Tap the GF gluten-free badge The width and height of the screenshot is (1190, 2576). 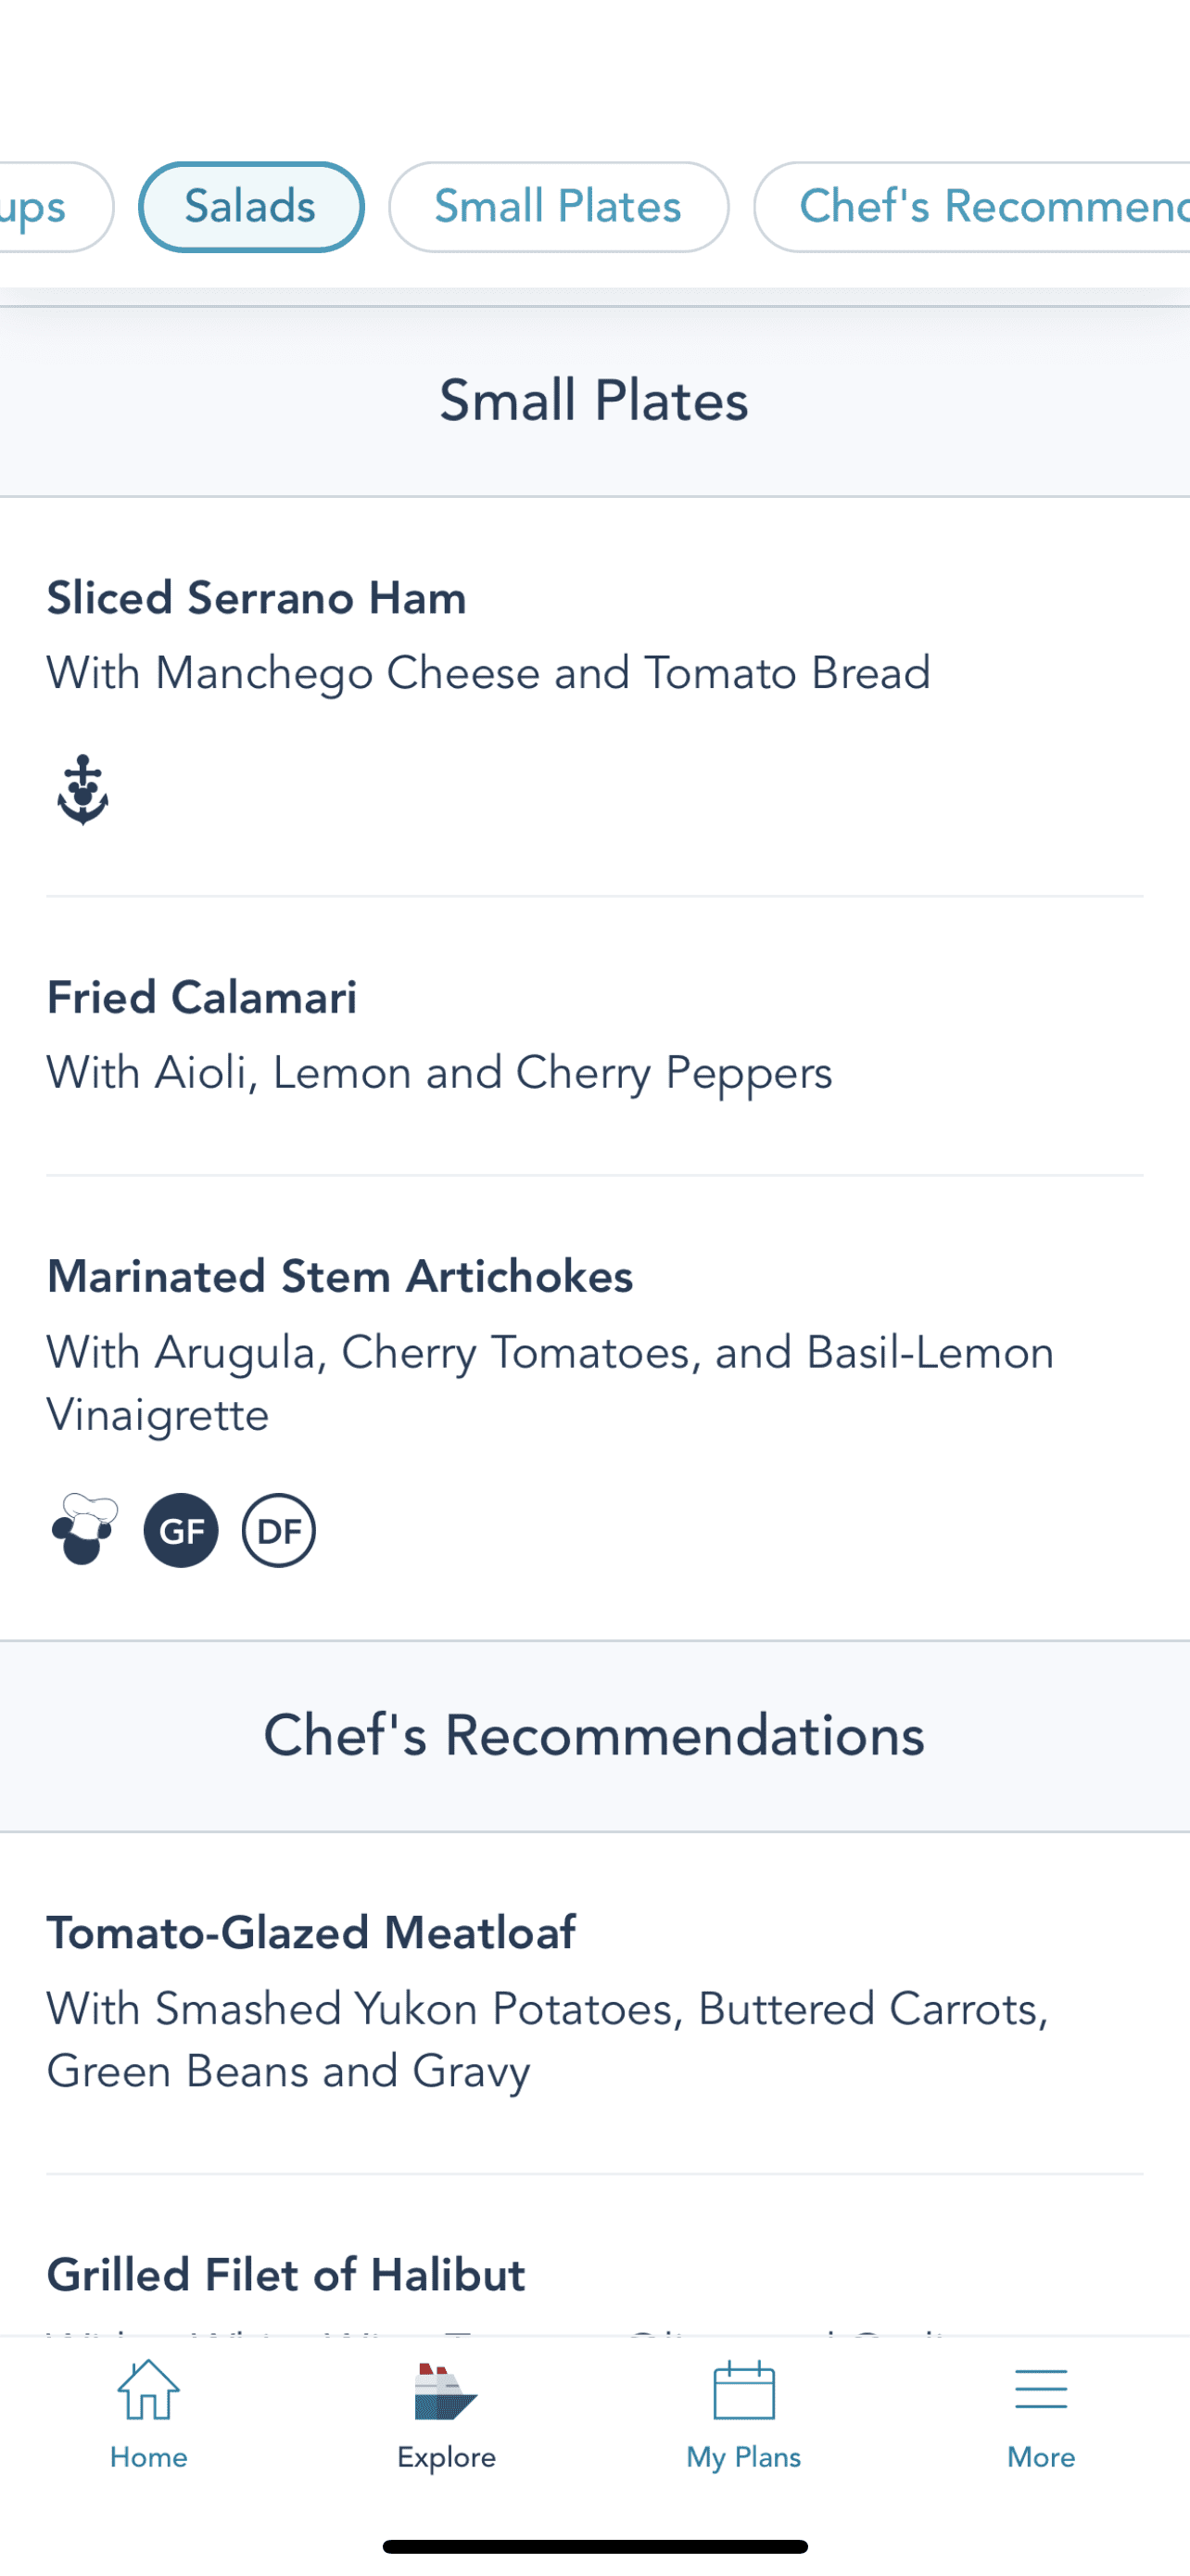[x=180, y=1529]
